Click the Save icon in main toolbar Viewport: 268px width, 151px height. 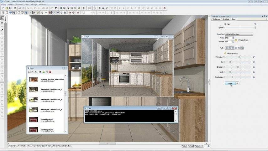pyautogui.click(x=10, y=8)
